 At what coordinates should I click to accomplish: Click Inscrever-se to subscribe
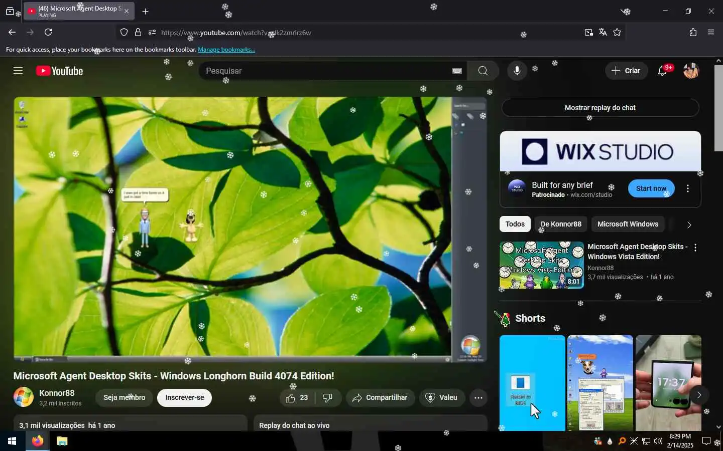[x=184, y=397]
